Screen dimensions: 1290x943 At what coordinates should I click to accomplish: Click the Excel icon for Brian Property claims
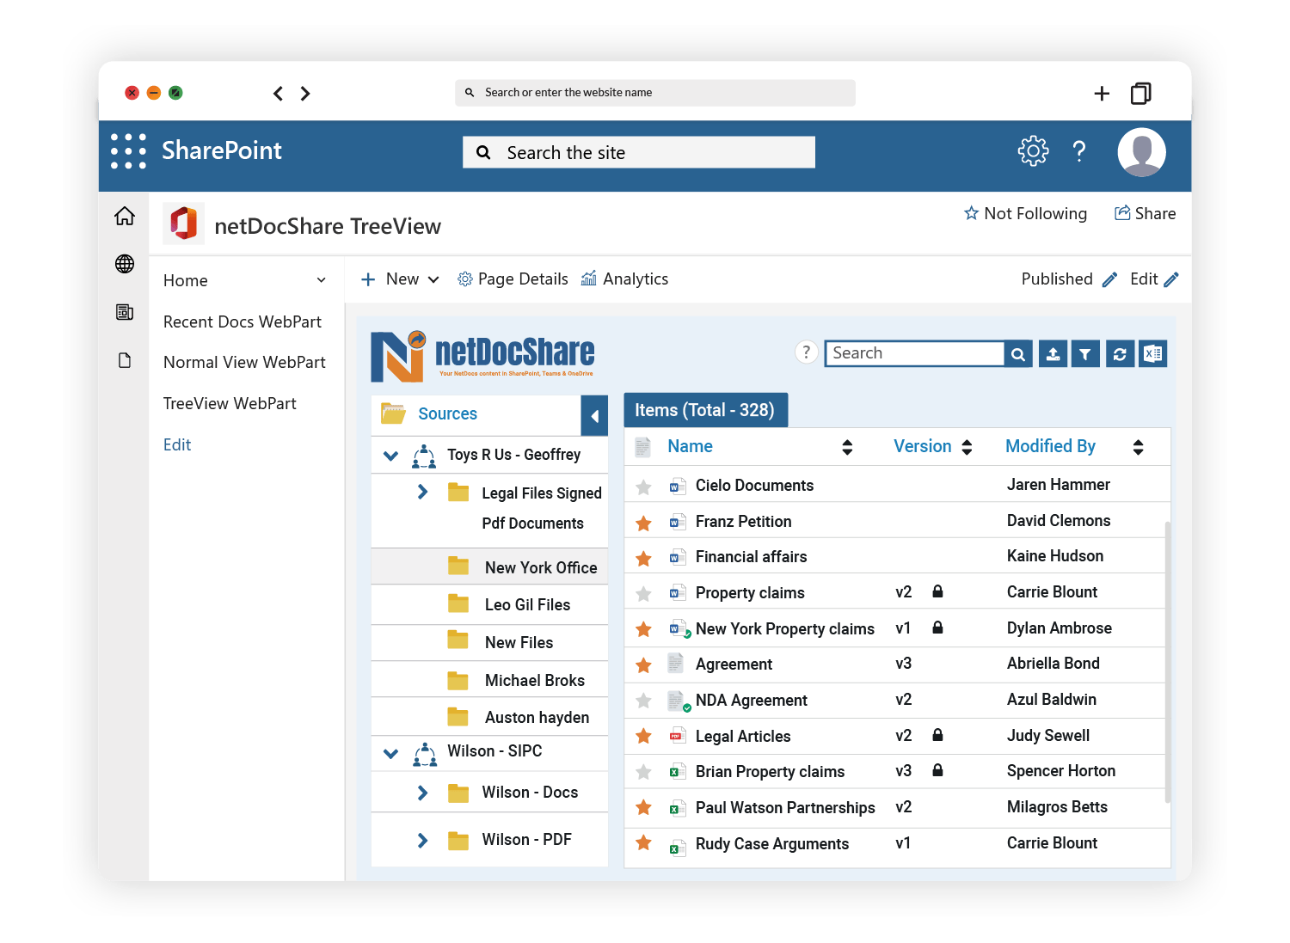(678, 771)
